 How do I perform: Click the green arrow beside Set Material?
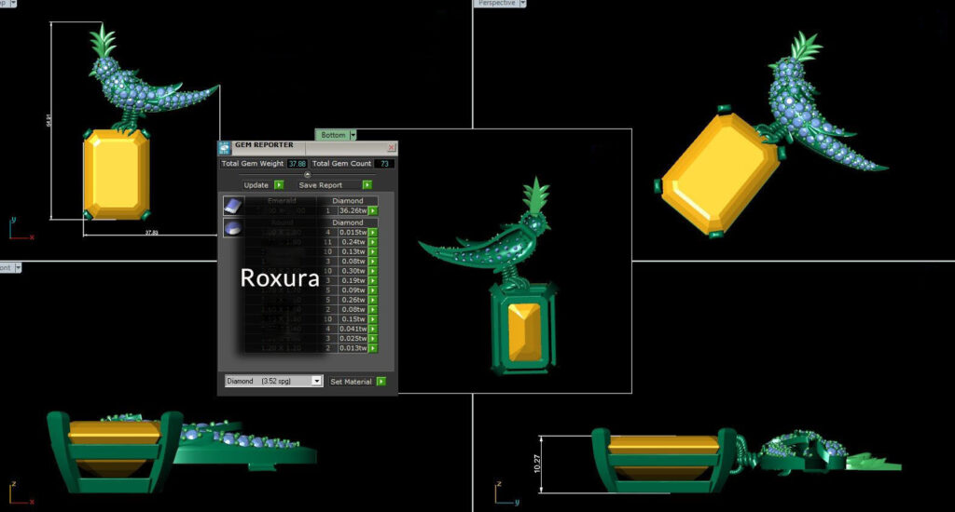point(381,381)
